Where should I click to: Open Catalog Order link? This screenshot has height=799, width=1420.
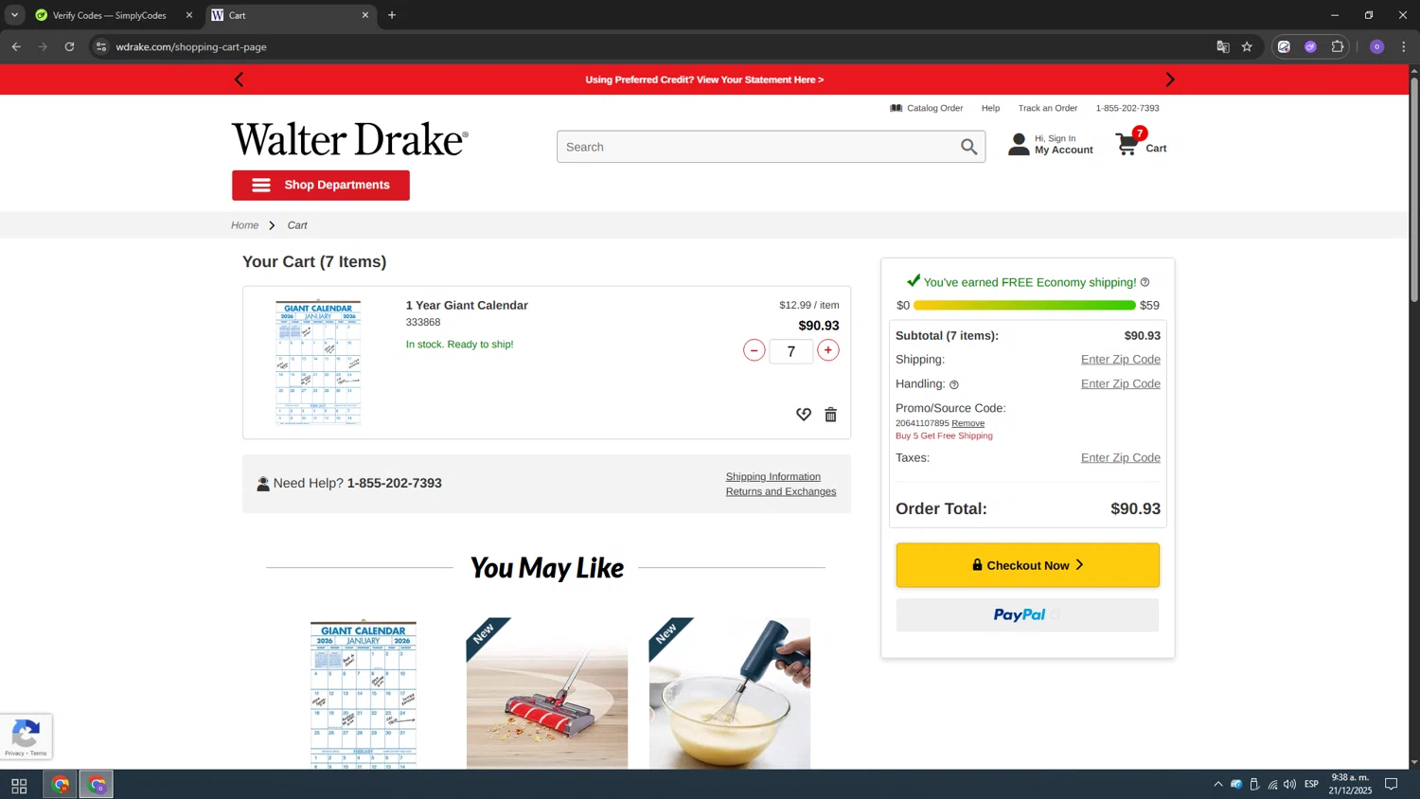click(926, 108)
